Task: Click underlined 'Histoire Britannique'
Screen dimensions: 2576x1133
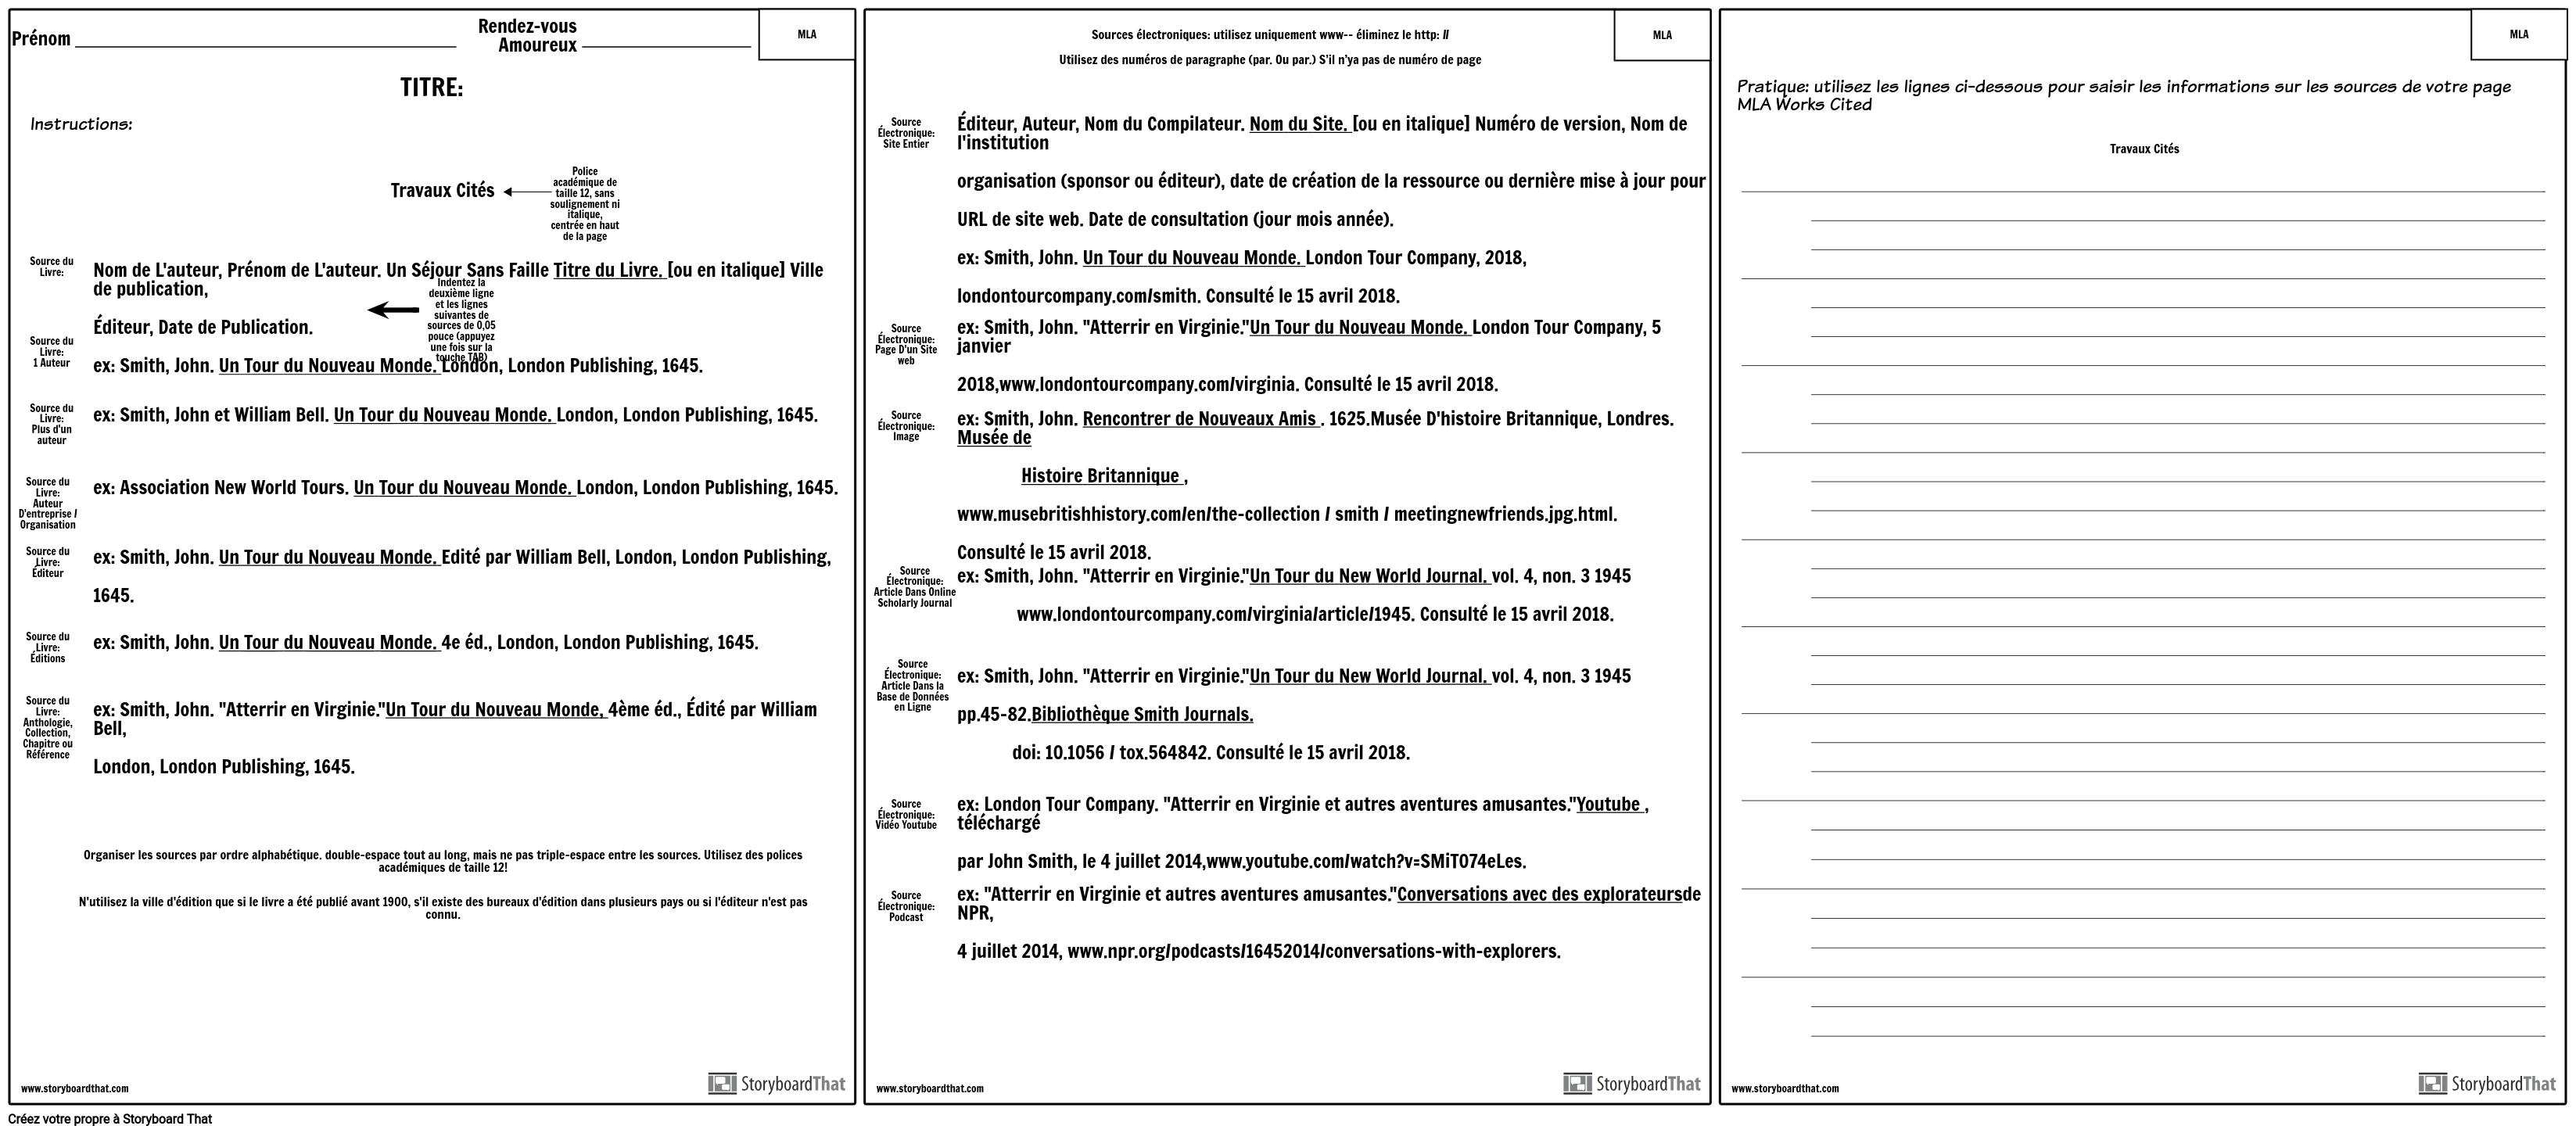Action: pos(1102,476)
